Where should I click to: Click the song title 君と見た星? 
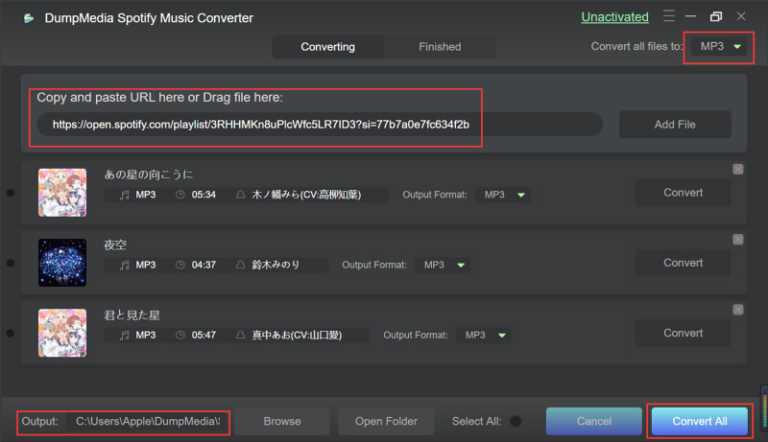132,315
